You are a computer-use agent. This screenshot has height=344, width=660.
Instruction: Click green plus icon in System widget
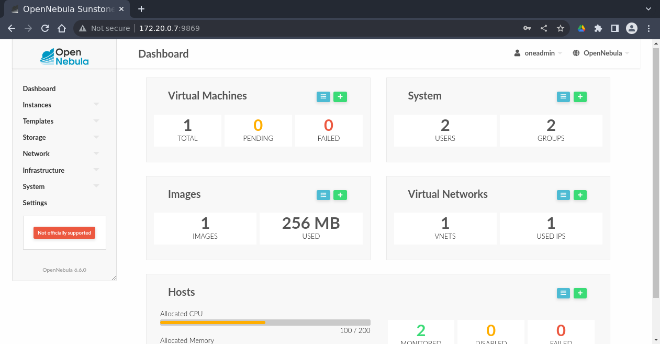click(x=580, y=97)
